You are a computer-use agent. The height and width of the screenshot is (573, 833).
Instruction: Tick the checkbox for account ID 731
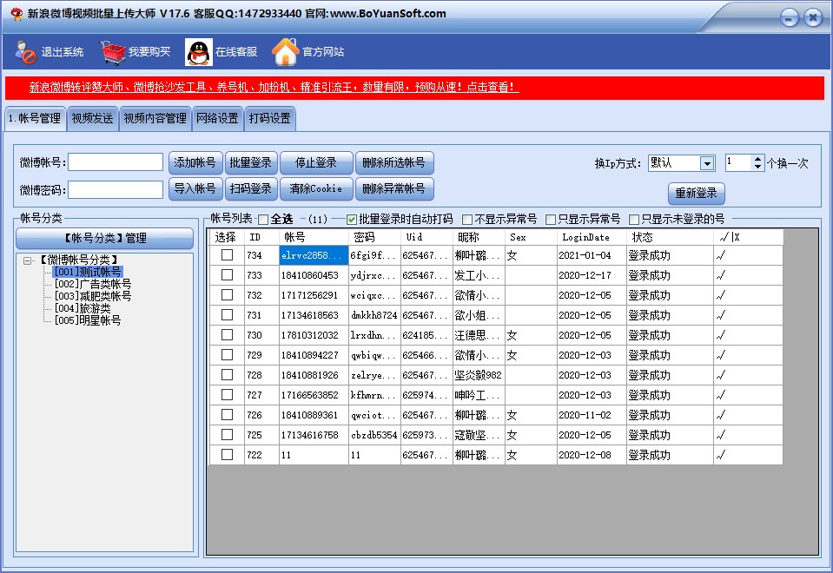pos(227,314)
